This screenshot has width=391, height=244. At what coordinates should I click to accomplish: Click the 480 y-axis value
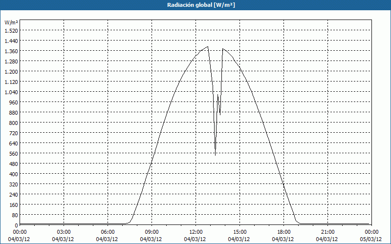point(14,164)
